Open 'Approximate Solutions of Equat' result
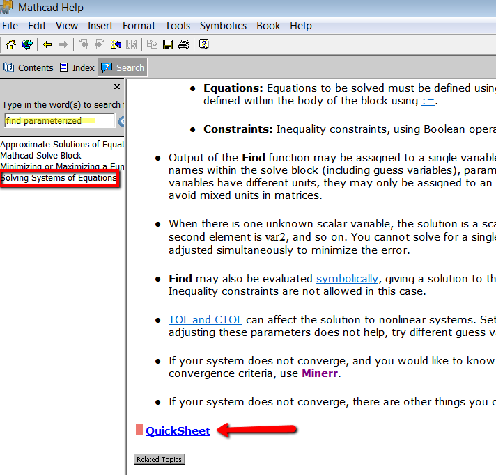This screenshot has width=496, height=475. click(62, 145)
